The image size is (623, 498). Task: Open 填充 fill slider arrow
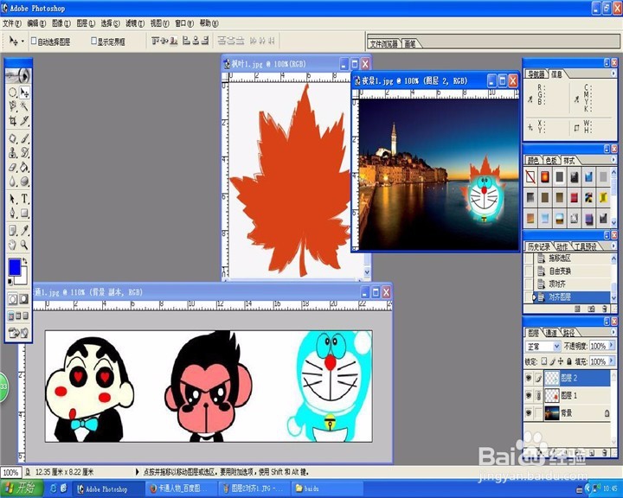(x=611, y=361)
